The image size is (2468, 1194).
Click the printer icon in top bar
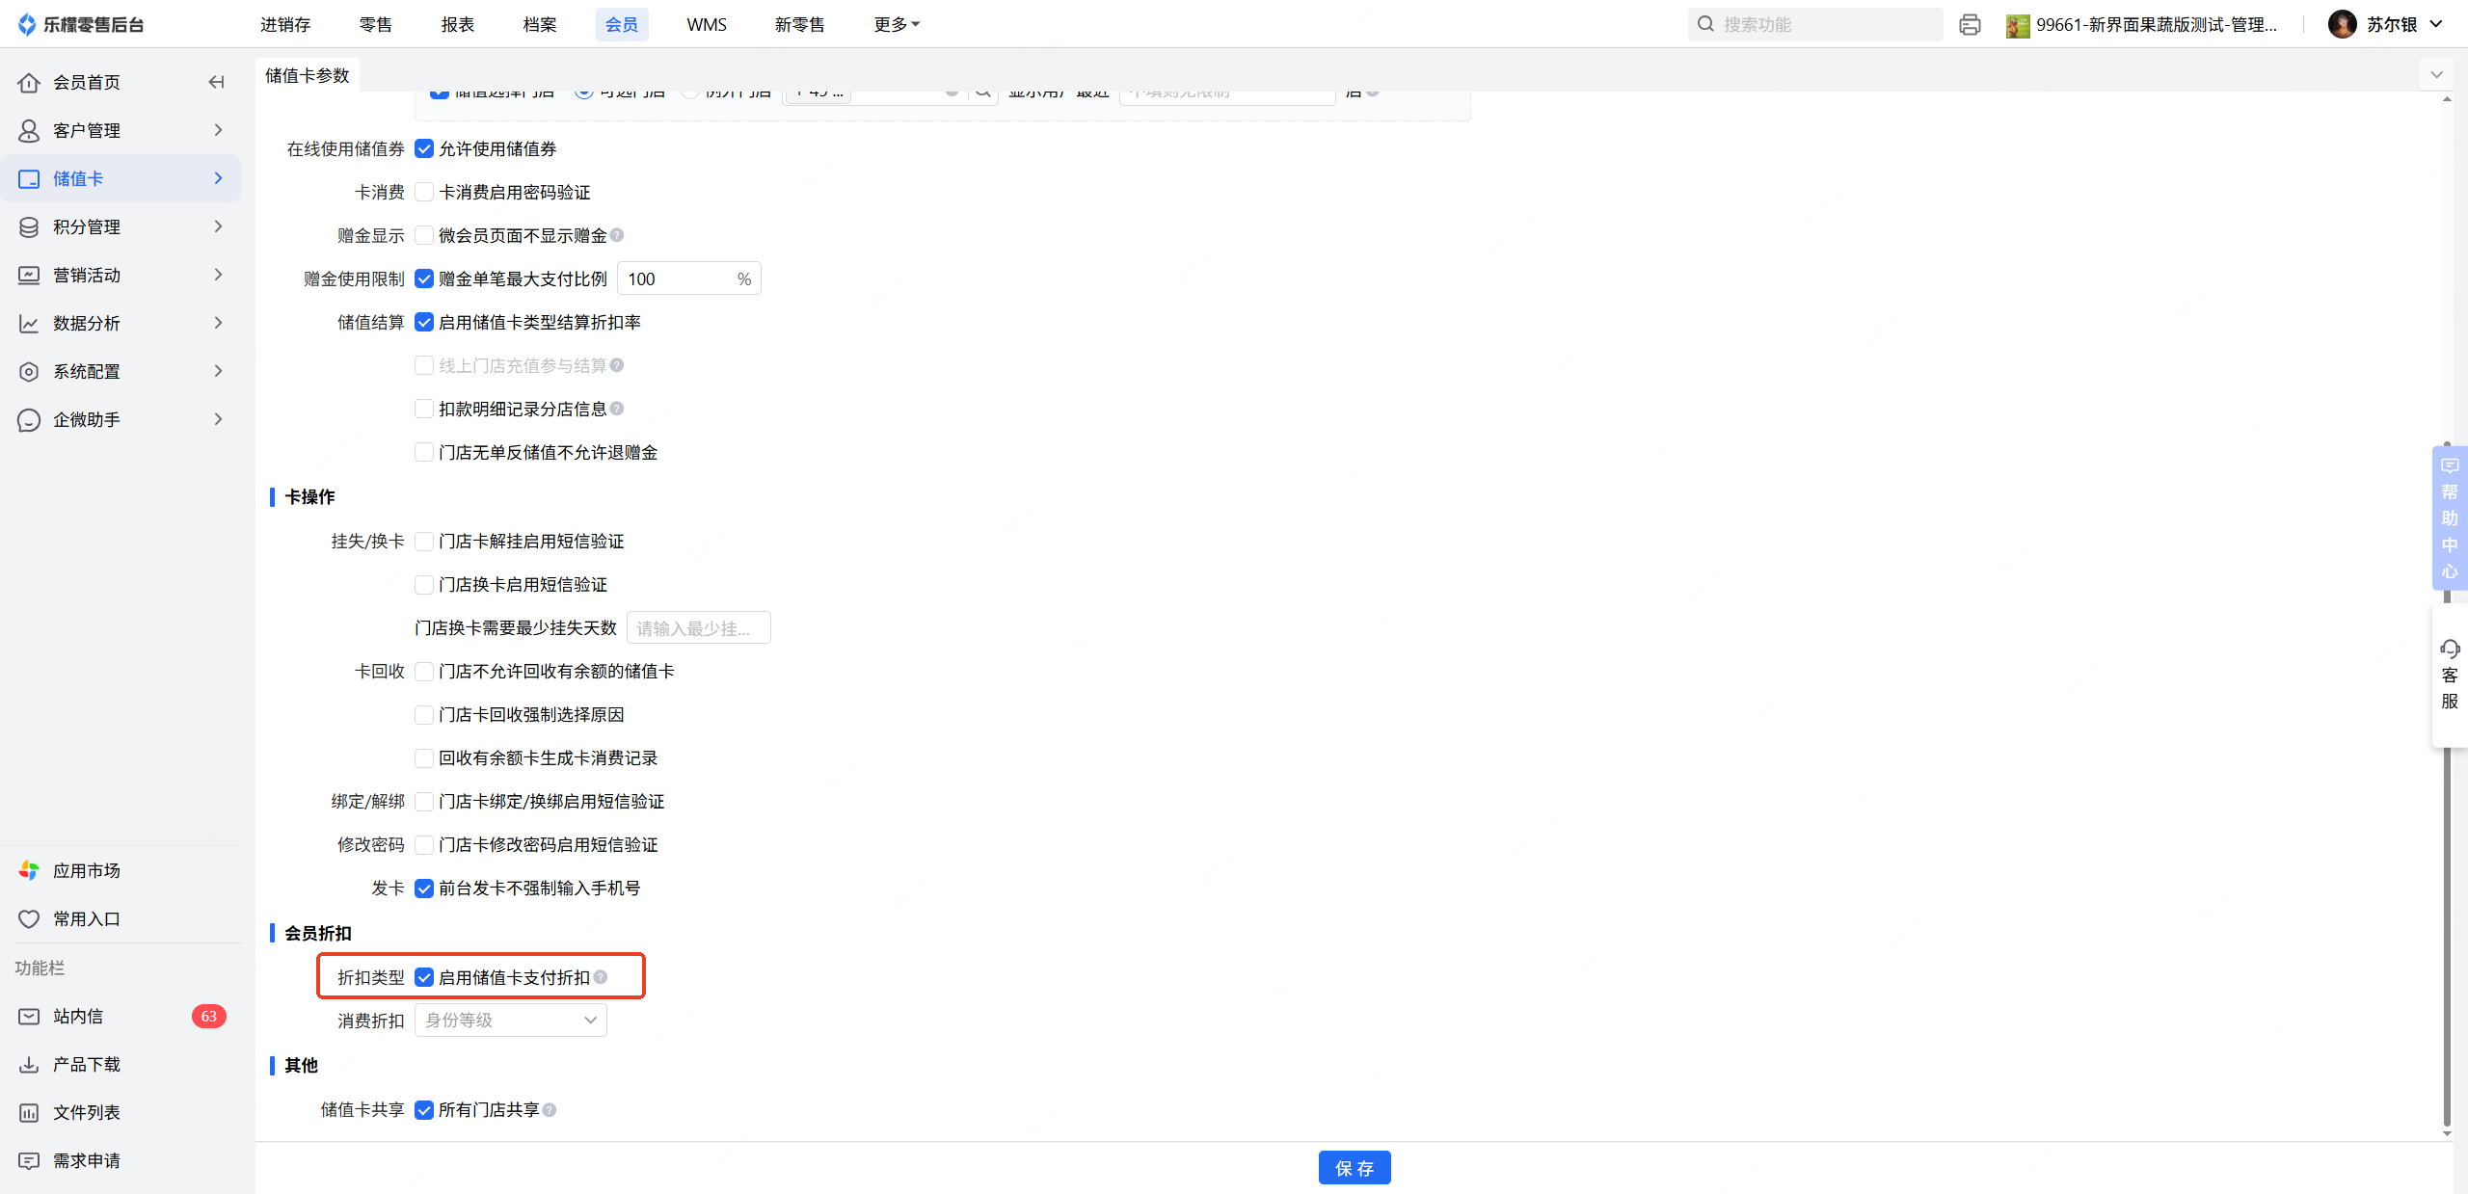coord(1970,25)
